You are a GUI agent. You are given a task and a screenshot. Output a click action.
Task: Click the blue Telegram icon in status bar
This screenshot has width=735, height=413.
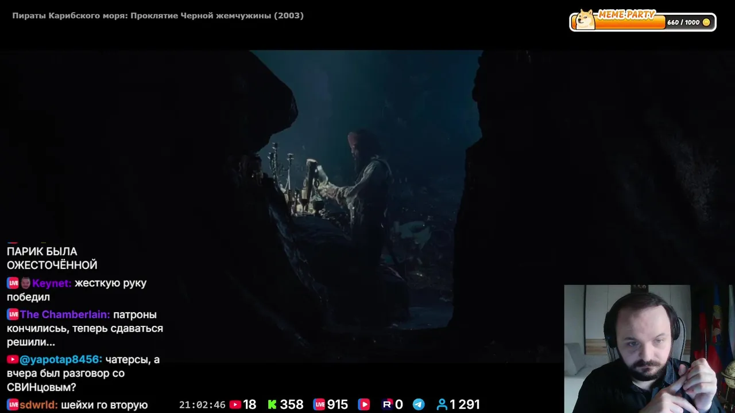(419, 405)
